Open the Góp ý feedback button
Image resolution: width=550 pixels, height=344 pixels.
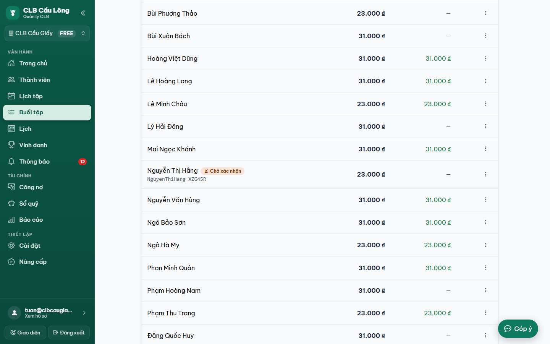(x=518, y=329)
